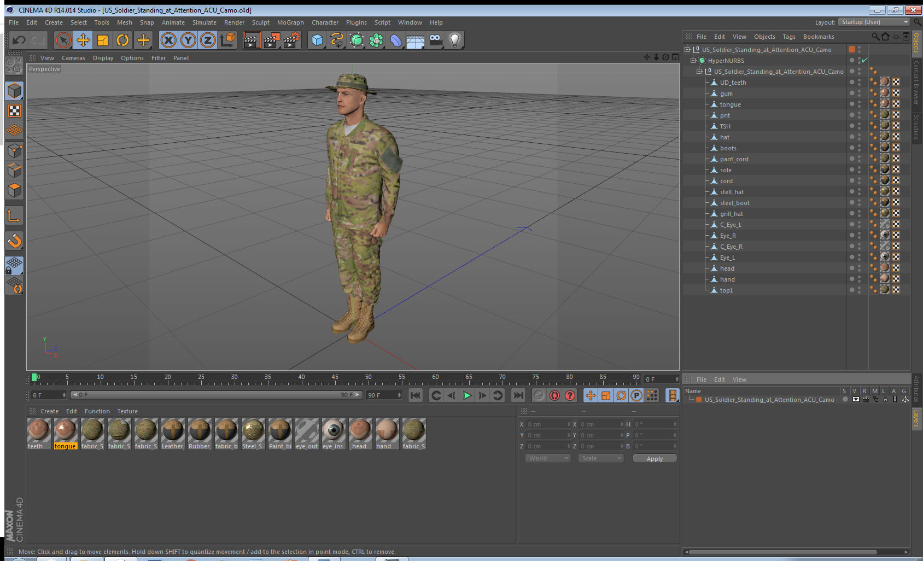Viewport: 923px width, 561px height.
Task: Select Points mode in left palette
Action: pyautogui.click(x=14, y=150)
